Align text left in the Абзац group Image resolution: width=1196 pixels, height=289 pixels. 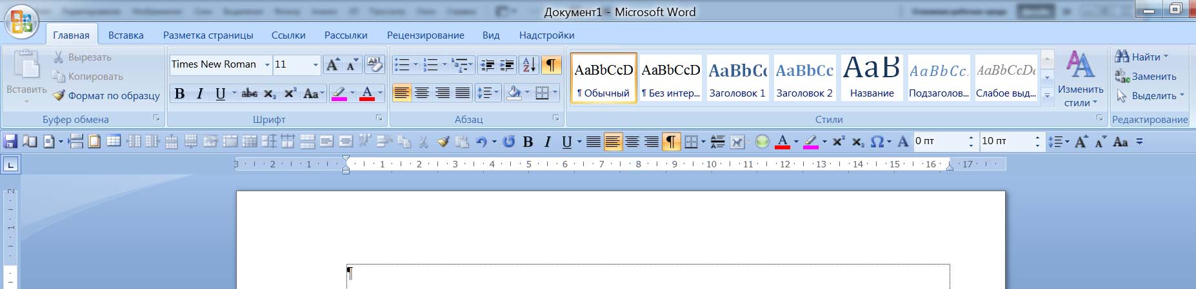[x=401, y=93]
